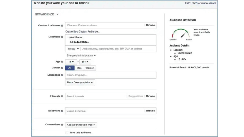The image size is (244, 137).
Task: Click the audience size gauge meter
Action: click(181, 33)
